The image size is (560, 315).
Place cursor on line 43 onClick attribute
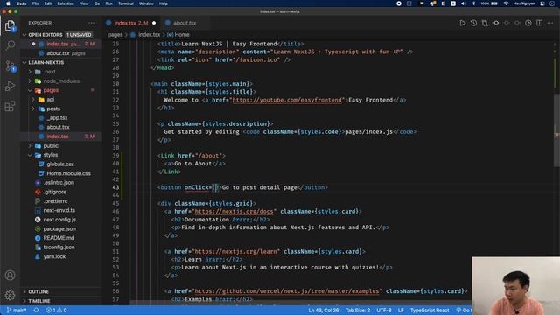coord(196,187)
